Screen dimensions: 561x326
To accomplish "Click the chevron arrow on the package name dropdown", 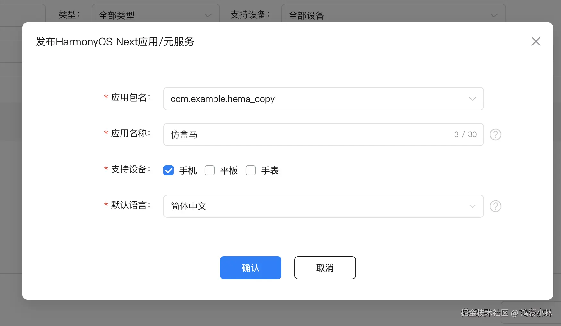I will point(472,99).
